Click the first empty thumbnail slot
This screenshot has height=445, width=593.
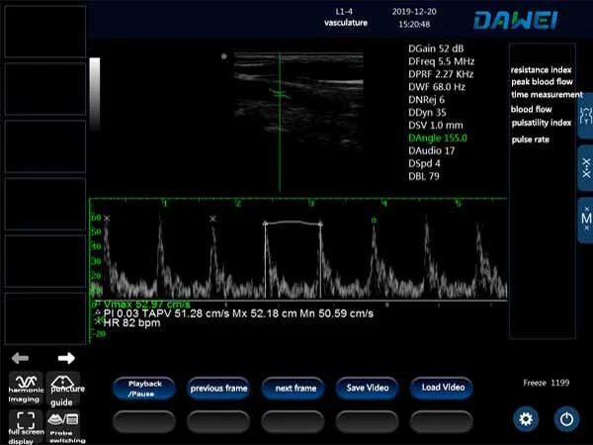(42, 32)
